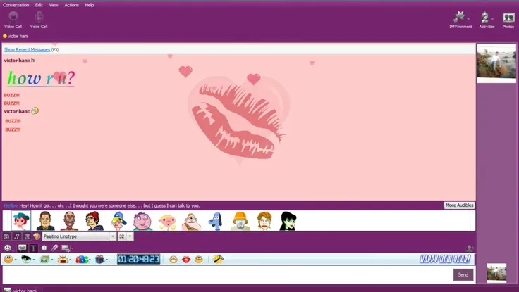The height and width of the screenshot is (292, 519).
Task: Select the red beanie glasses audible character
Action: (94, 221)
